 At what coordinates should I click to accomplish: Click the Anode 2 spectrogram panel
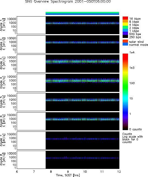(68, 44)
